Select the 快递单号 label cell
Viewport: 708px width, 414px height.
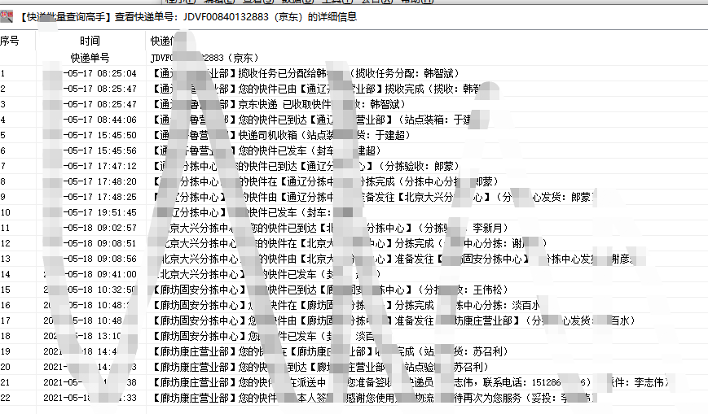pos(90,58)
